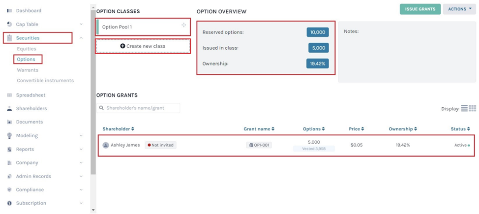Click Issued in class value 5,000

(x=319, y=48)
